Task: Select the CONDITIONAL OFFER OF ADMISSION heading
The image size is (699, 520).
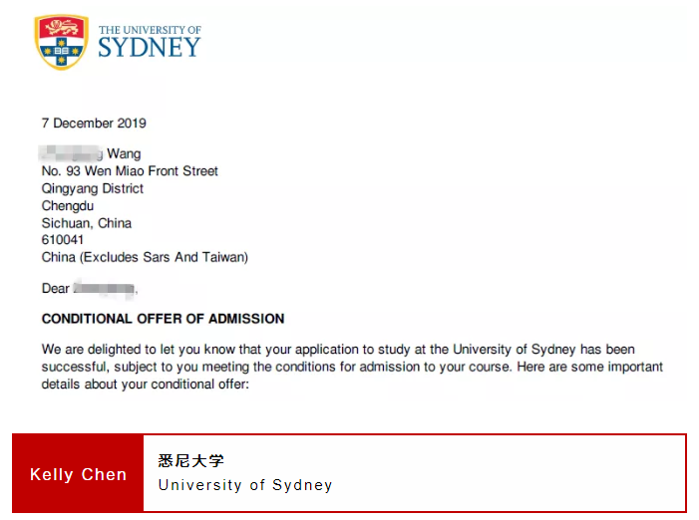Action: [x=163, y=319]
